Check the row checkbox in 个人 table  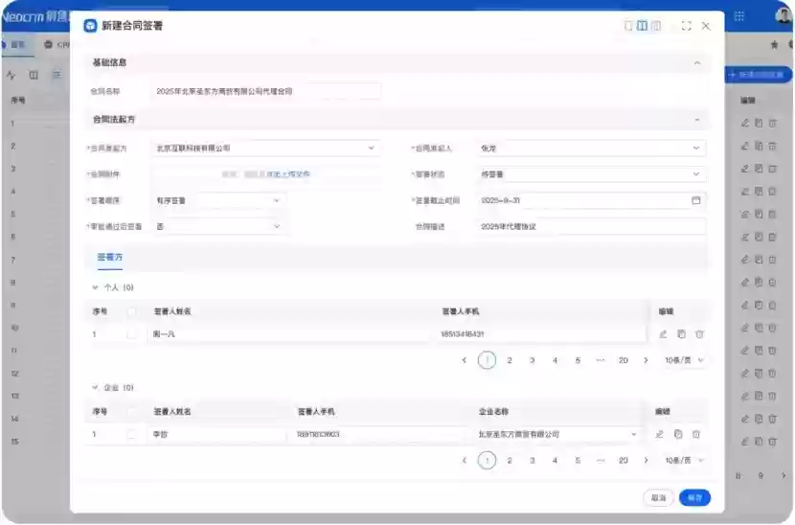coord(132,334)
